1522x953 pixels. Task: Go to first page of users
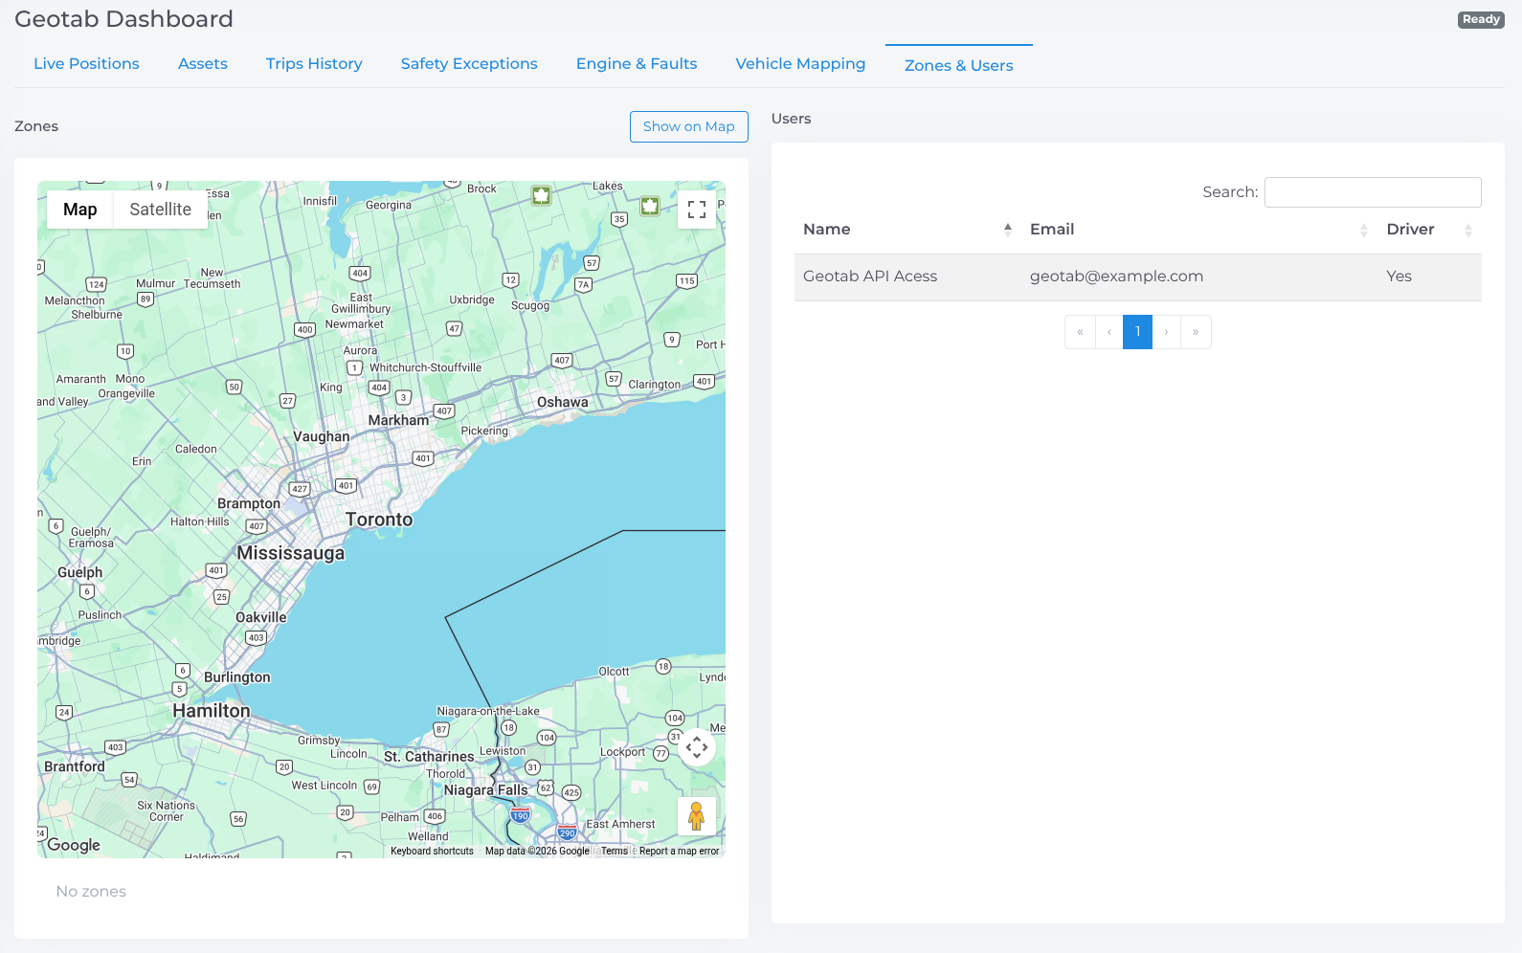coord(1080,332)
